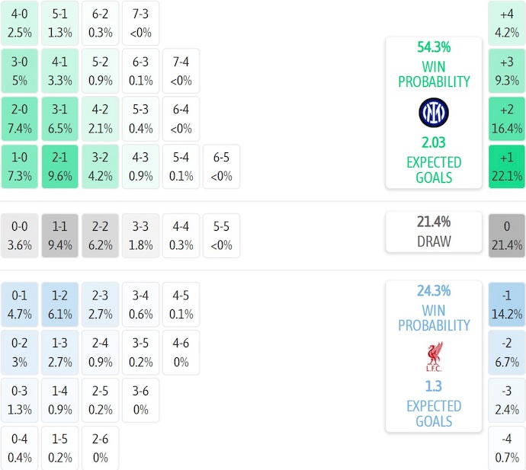
Task: Click the 1-2 scoreline cell at 6.1%
Action: (60, 304)
